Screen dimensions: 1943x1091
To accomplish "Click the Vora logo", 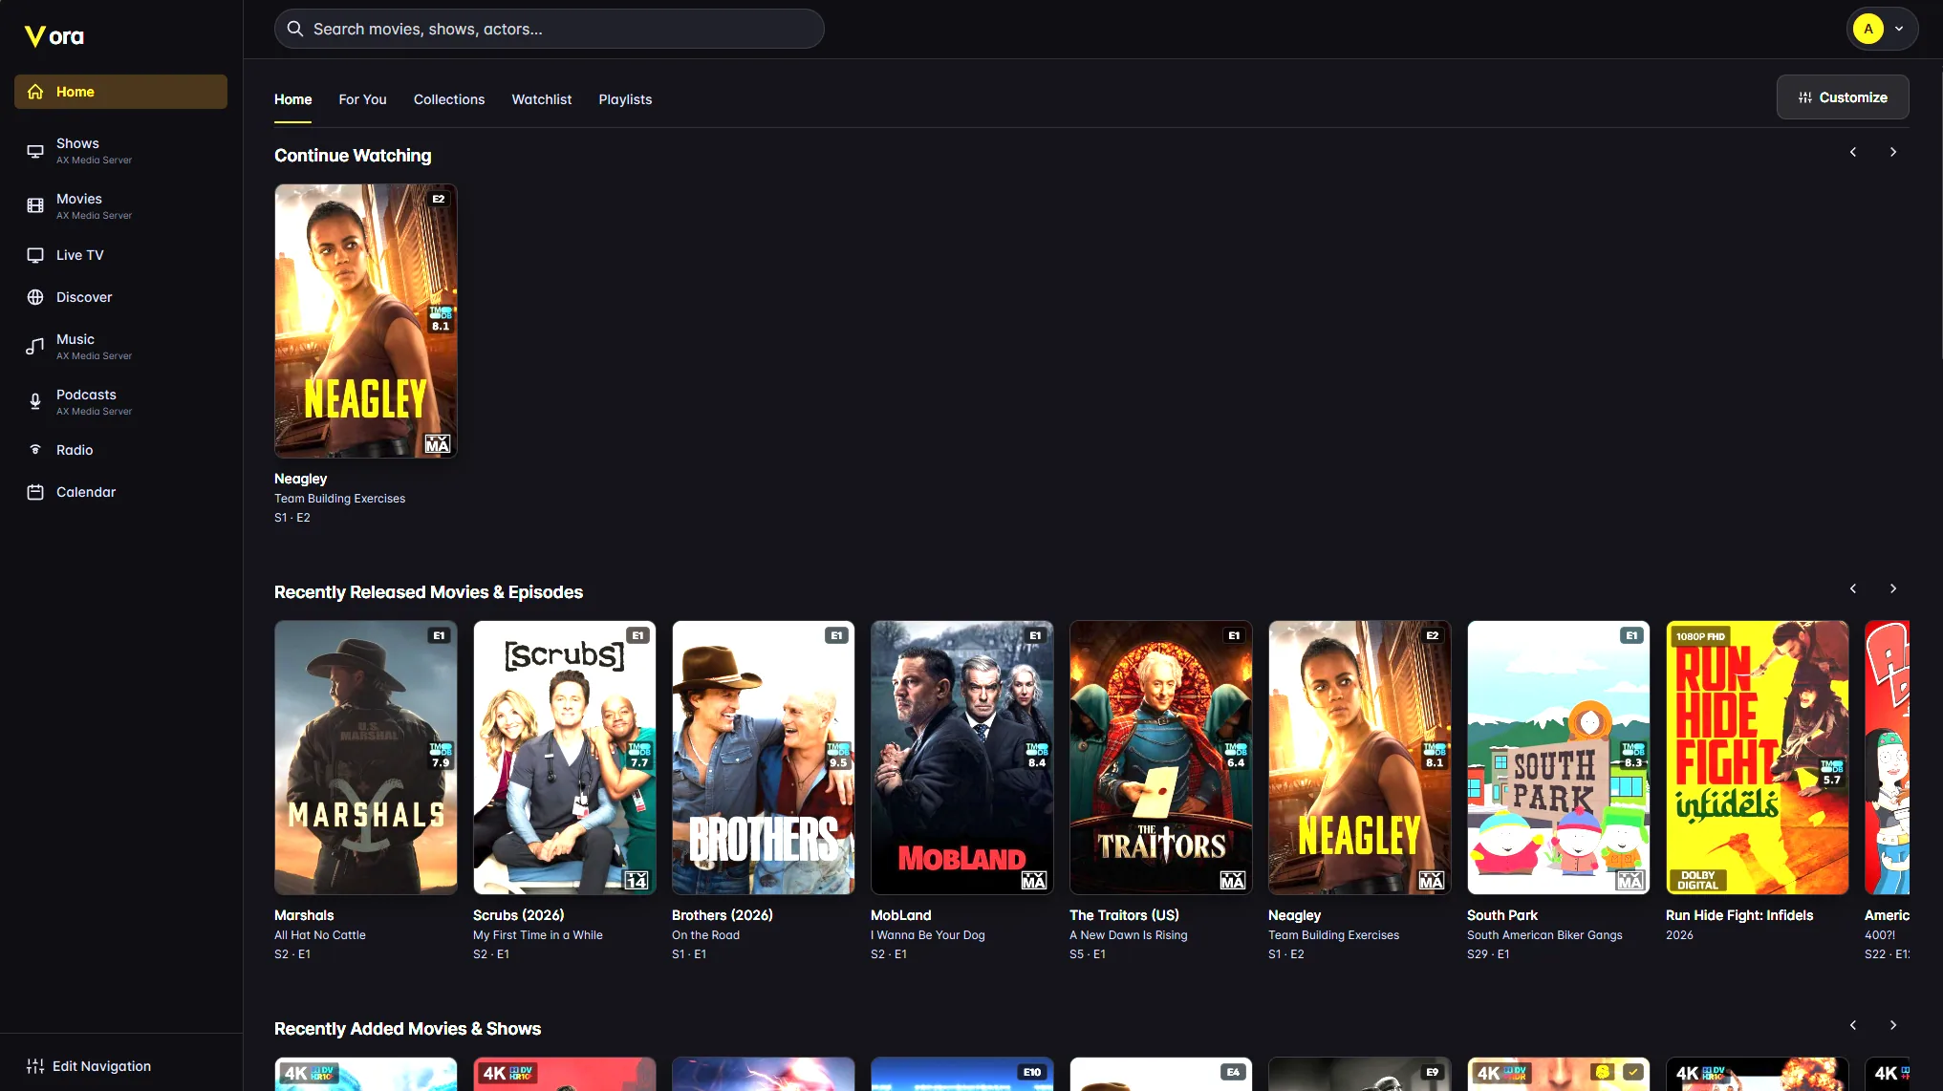I will [54, 36].
